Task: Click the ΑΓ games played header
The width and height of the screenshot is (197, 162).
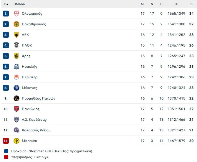Action: click(143, 4)
